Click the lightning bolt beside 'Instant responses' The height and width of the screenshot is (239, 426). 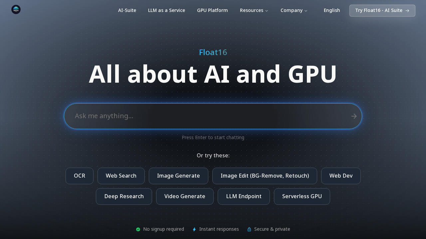pyautogui.click(x=194, y=229)
